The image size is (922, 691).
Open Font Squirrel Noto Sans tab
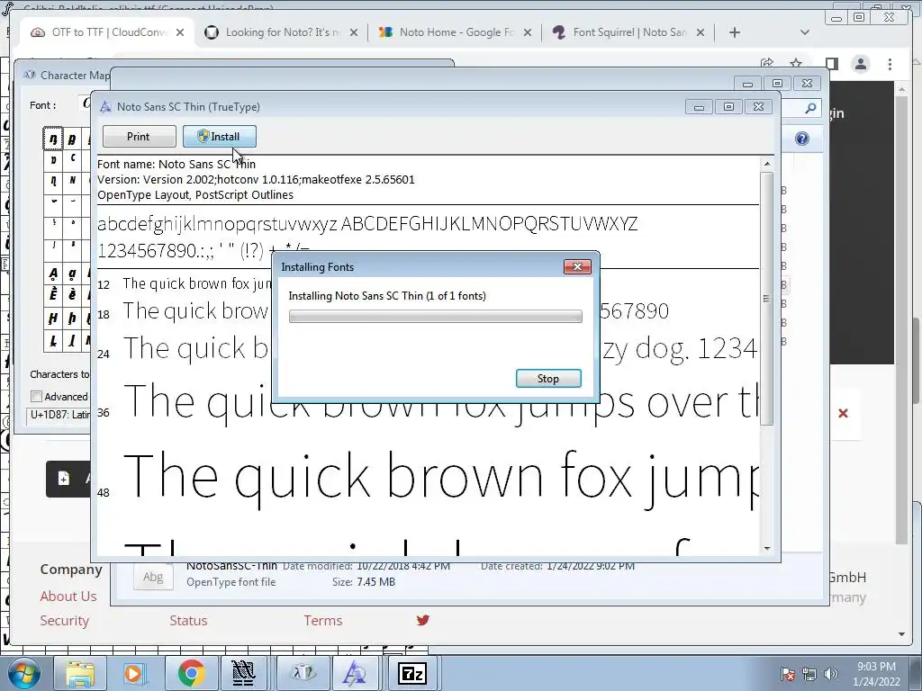pyautogui.click(x=629, y=32)
